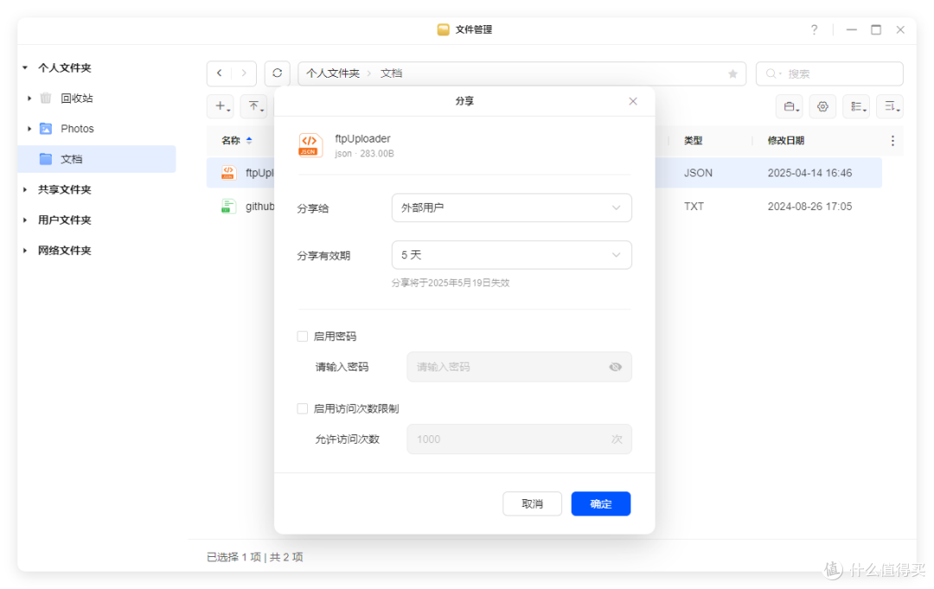Sort by the 修改日期 column header
The image size is (934, 589).
click(785, 141)
